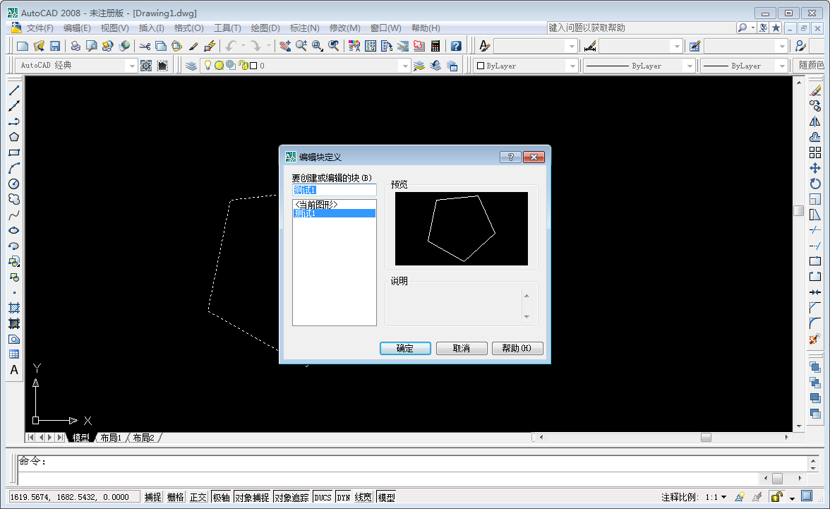Select the Polygon tool

(14, 136)
